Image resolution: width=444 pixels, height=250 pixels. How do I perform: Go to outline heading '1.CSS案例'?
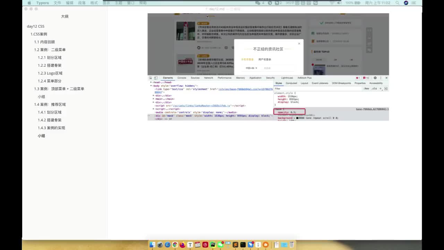pos(39,34)
